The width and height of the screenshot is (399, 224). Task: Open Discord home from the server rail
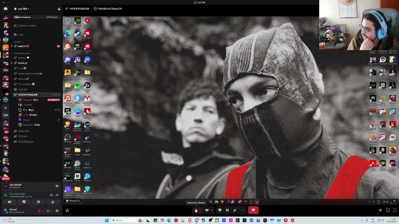(x=6, y=9)
